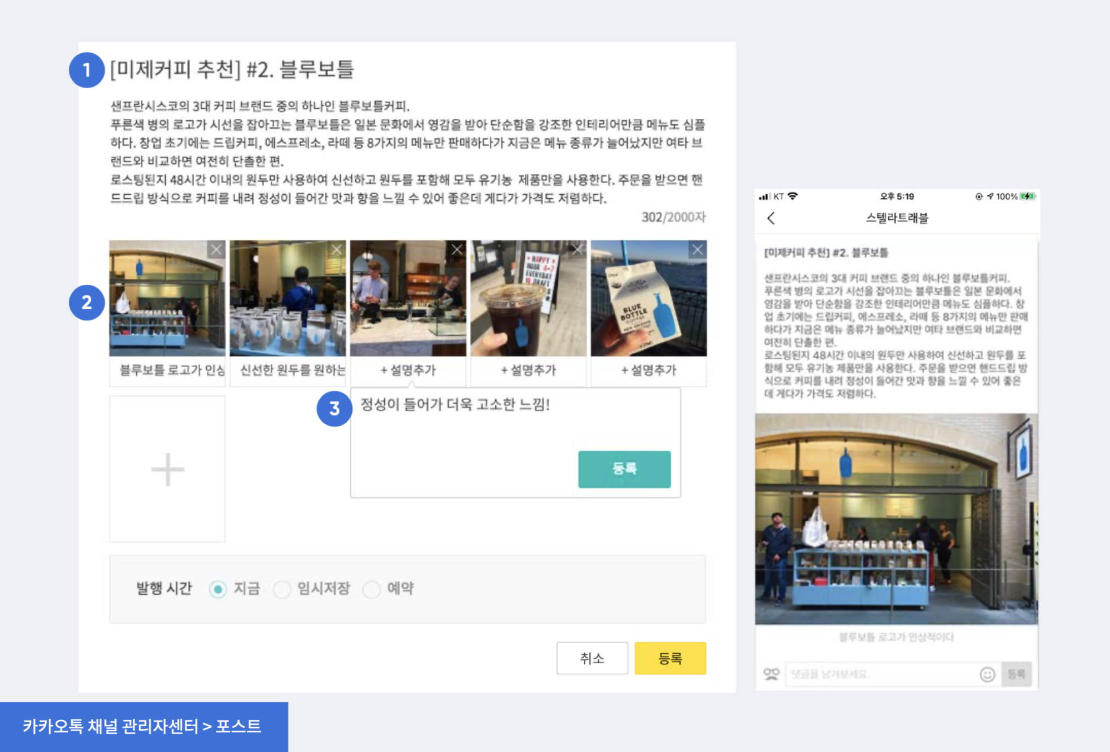The width and height of the screenshot is (1110, 752).
Task: Click the 취소 button
Action: (x=592, y=658)
